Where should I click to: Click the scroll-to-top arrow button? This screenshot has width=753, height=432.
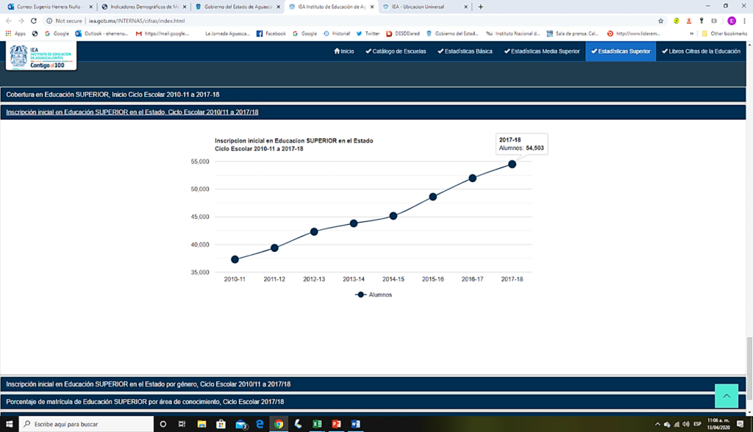click(x=726, y=396)
